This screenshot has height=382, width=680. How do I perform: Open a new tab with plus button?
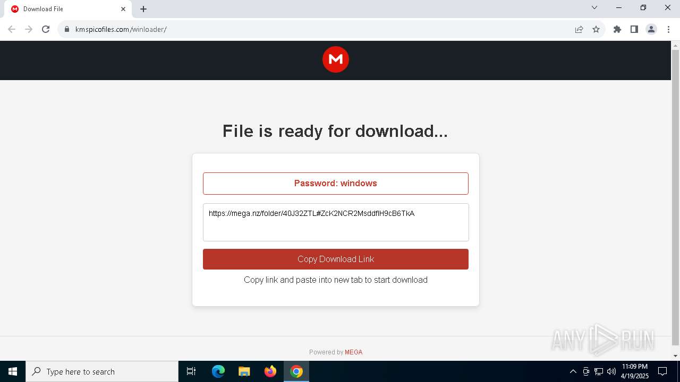point(143,9)
